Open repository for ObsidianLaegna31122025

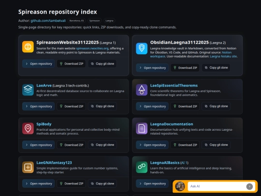coord(152,68)
